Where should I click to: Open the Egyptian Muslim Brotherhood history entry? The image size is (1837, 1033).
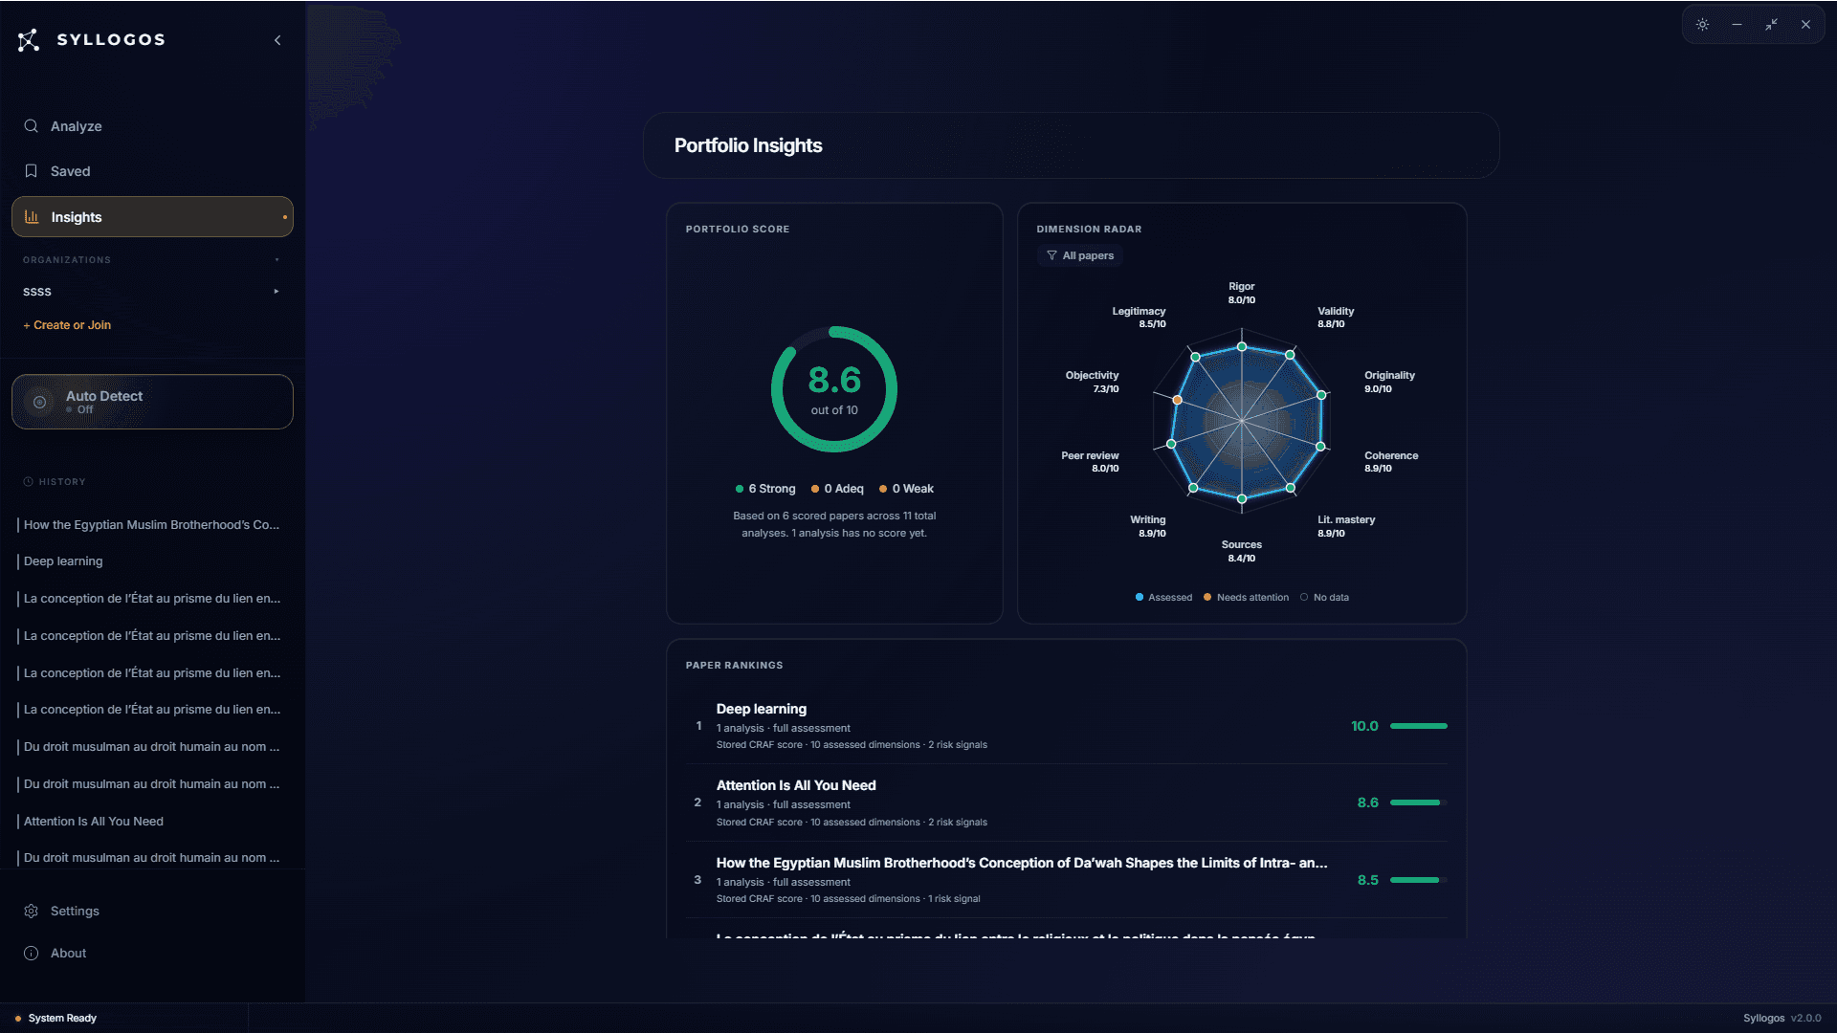click(x=151, y=525)
